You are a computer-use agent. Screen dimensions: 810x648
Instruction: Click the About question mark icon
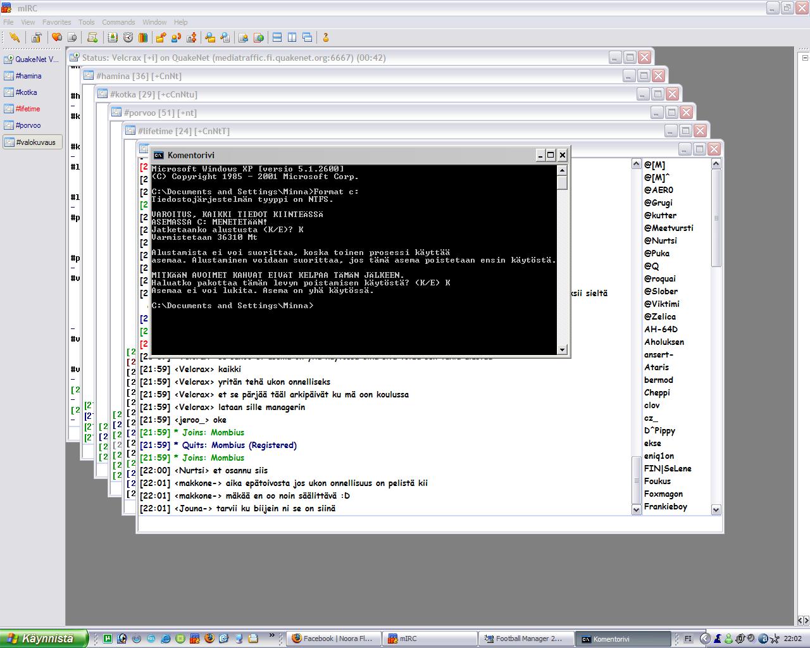[x=325, y=37]
